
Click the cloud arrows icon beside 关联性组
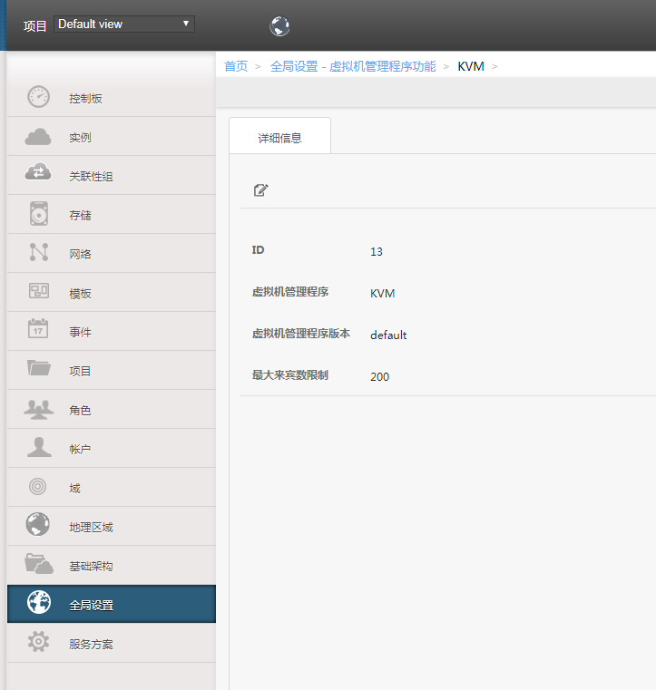(38, 172)
